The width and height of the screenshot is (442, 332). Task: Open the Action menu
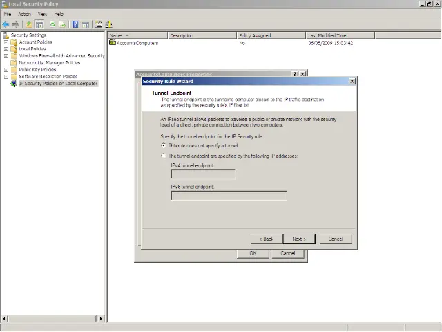(24, 14)
